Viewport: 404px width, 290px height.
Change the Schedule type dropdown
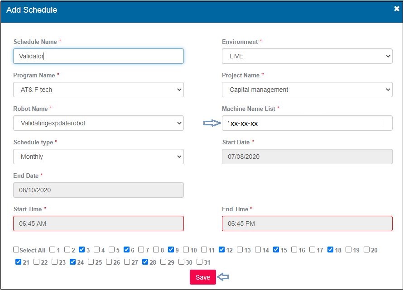point(98,157)
